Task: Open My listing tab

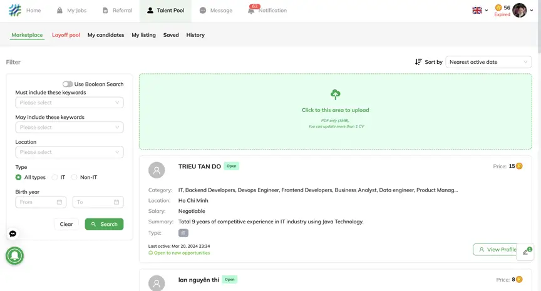Action: click(143, 35)
